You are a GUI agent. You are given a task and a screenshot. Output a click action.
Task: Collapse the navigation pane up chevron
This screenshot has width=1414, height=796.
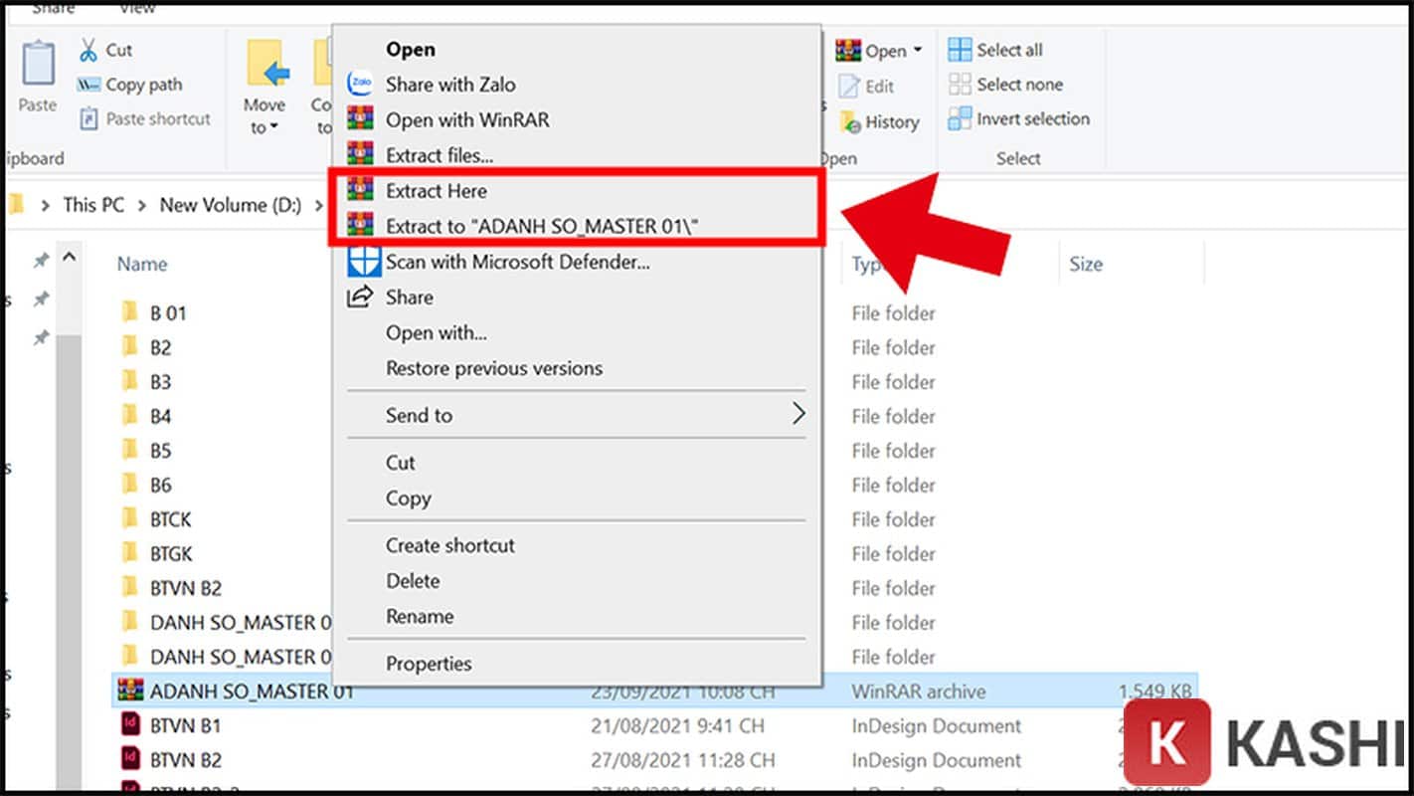(x=70, y=257)
